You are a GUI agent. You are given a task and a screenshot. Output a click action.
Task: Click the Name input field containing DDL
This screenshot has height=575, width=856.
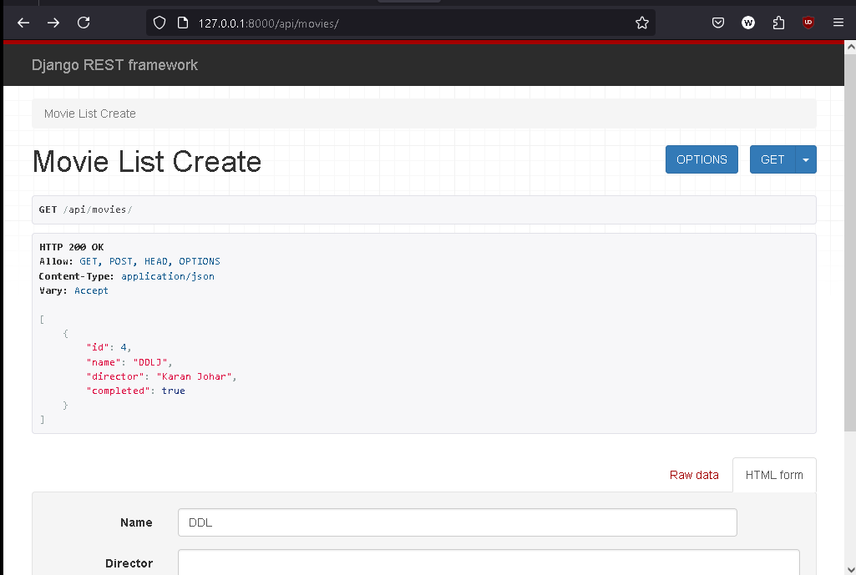pyautogui.click(x=458, y=522)
